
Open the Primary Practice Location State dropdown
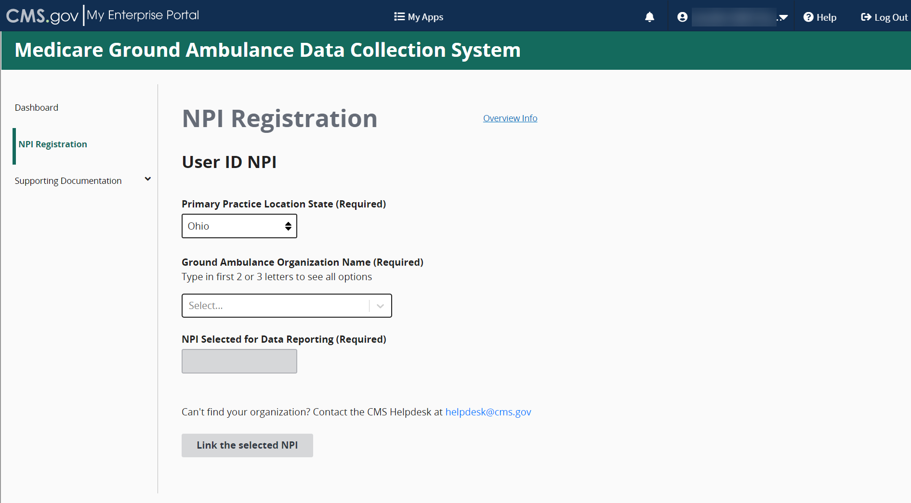(239, 226)
